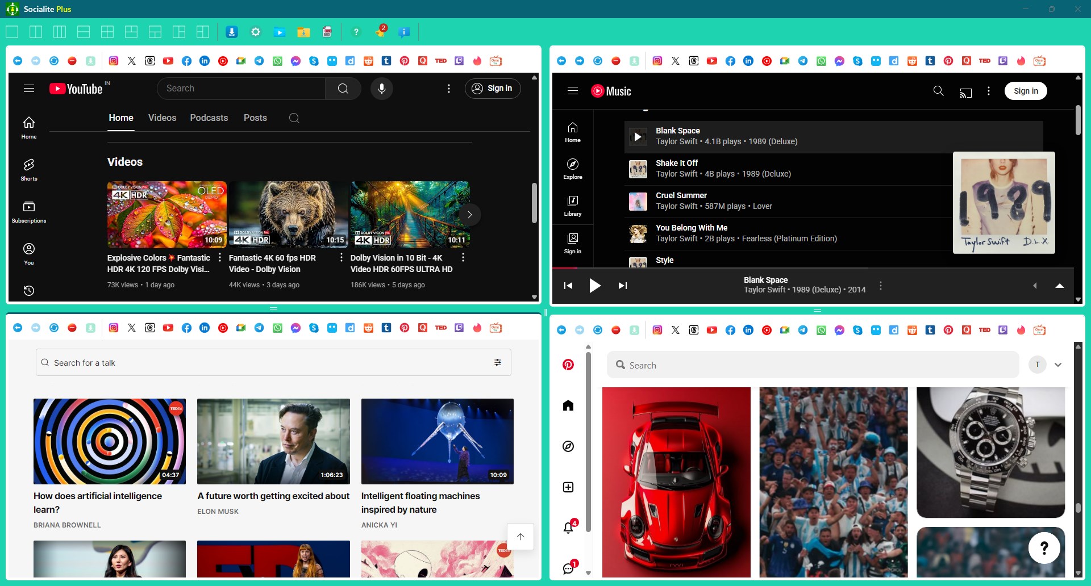The height and width of the screenshot is (586, 1091).
Task: Cast YouTube Music to a device
Action: (x=966, y=91)
